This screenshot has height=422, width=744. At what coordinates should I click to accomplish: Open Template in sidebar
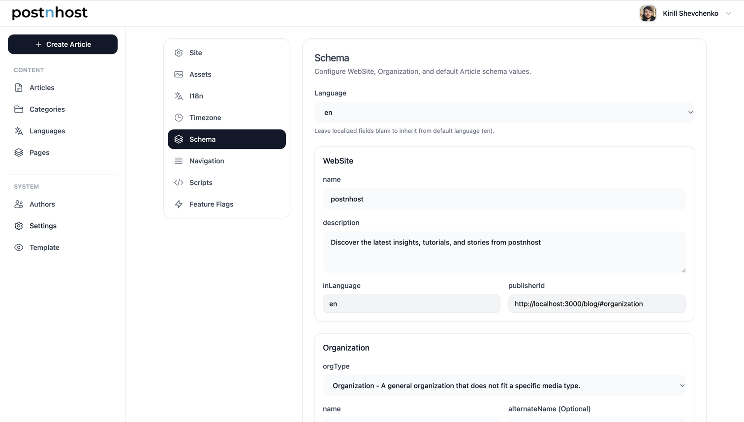[x=63, y=247]
